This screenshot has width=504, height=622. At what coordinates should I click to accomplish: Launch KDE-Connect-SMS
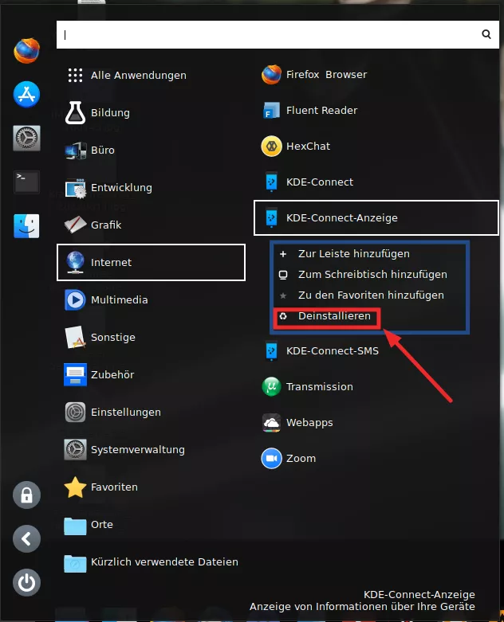point(376,350)
